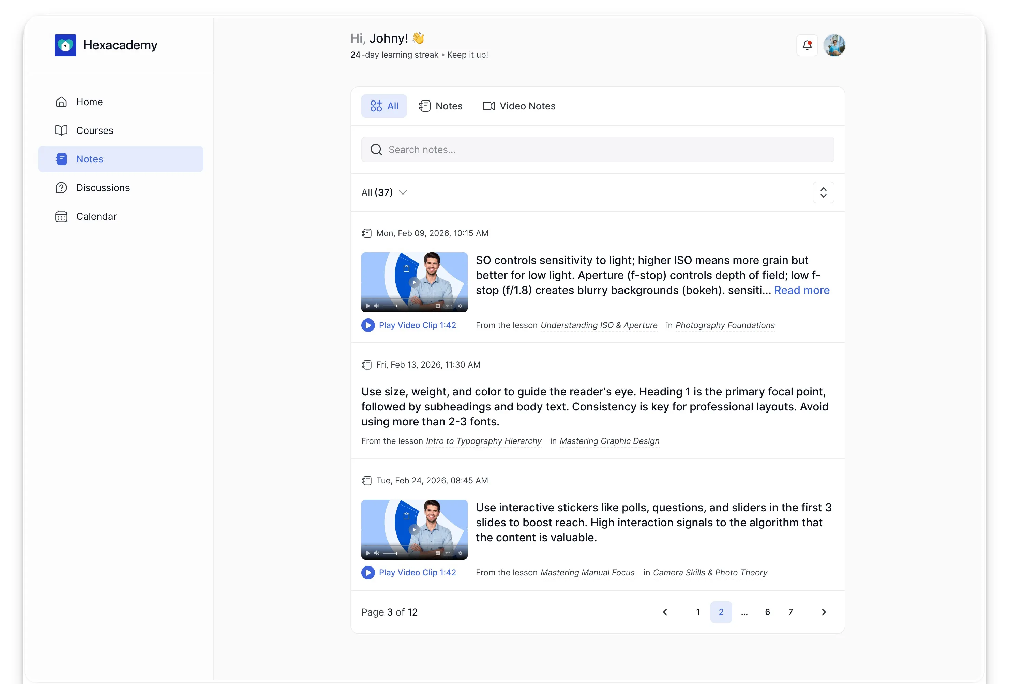The width and height of the screenshot is (1009, 684).
Task: Click date Tue, Feb 24, 2026, 08:45 AM
Action: tap(432, 481)
